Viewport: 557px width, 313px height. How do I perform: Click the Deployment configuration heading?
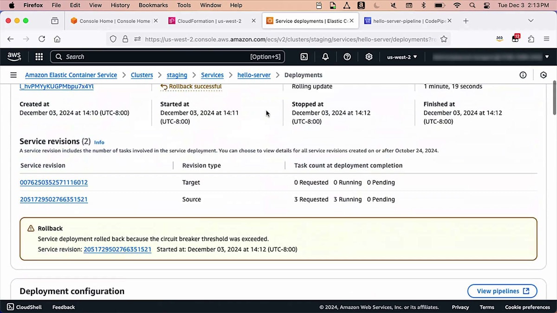72,291
